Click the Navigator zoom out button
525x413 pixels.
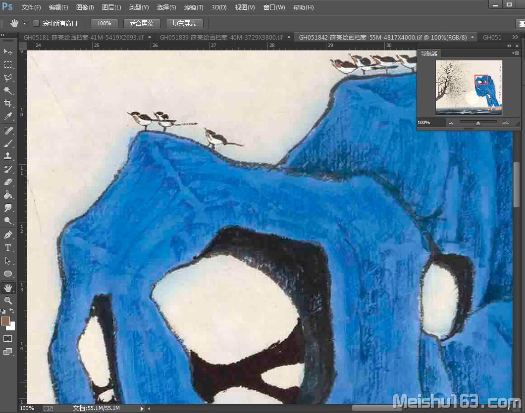451,123
